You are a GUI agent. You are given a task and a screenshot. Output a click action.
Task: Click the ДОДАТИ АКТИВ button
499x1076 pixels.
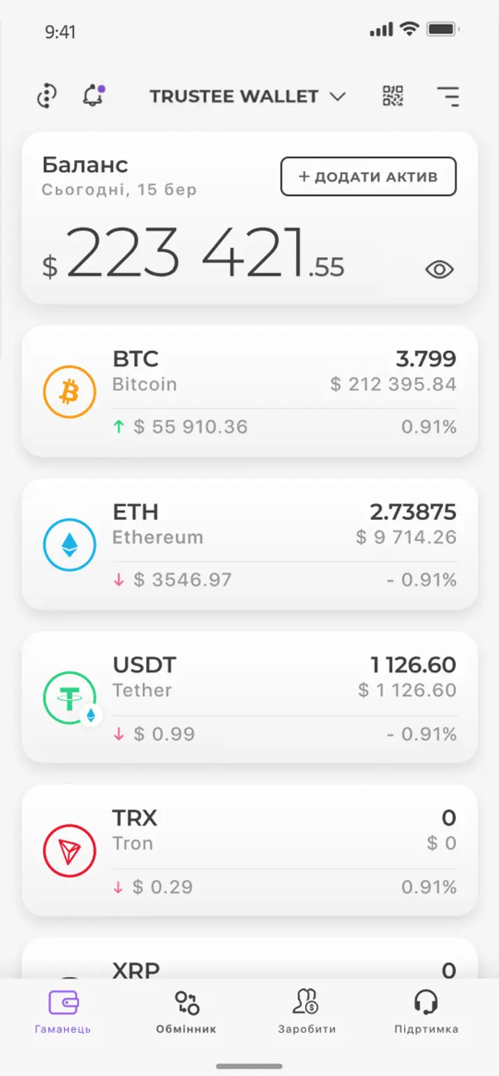point(369,177)
